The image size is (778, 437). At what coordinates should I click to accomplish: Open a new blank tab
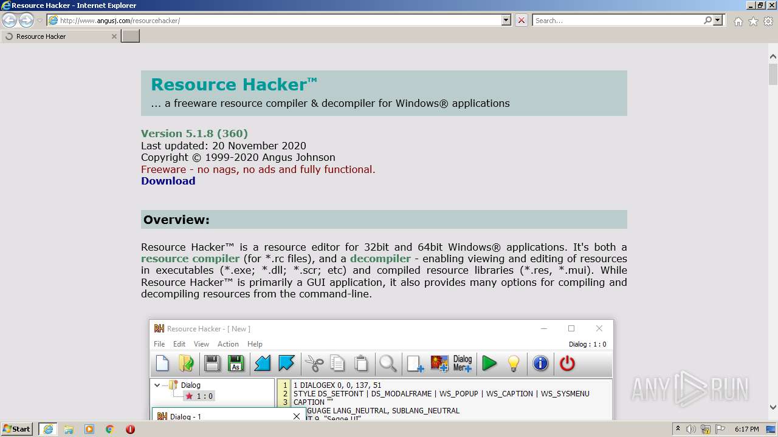point(131,36)
